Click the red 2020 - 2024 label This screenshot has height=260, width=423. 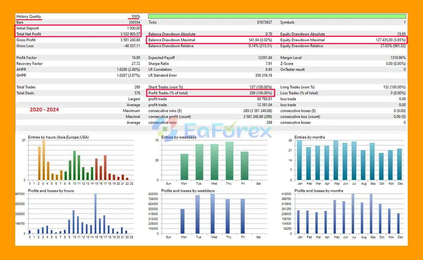[x=44, y=110]
